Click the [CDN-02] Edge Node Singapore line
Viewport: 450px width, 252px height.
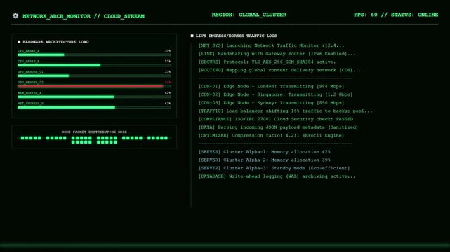pos(275,94)
